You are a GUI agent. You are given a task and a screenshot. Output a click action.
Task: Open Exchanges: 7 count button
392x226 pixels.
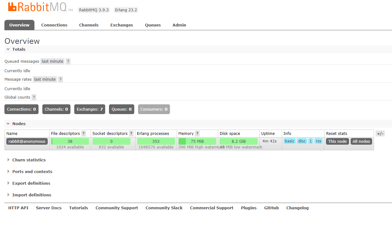point(90,109)
